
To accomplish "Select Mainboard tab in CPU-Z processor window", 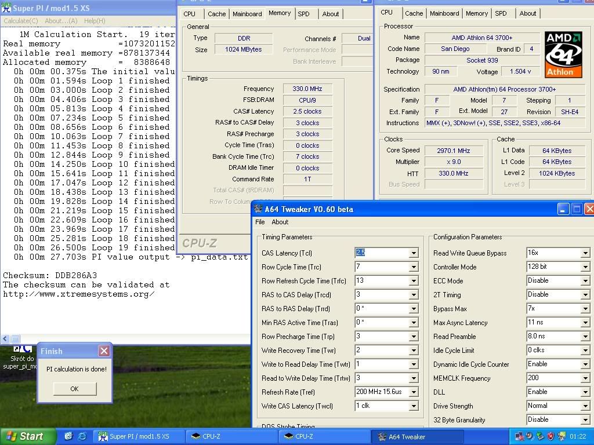I will point(444,14).
